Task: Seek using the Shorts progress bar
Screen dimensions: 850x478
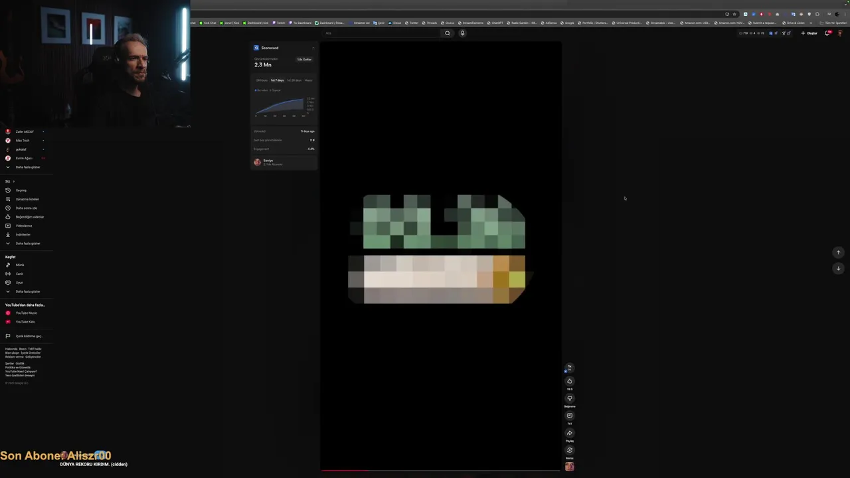Action: click(x=441, y=471)
